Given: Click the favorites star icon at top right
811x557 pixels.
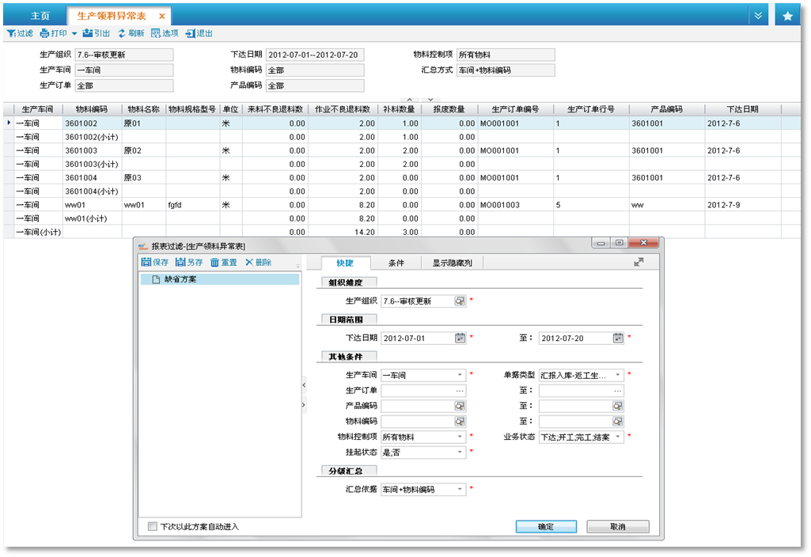Looking at the screenshot, I should coord(787,16).
